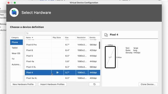168x94 pixels.
Task: Click the device list scrollbar thumb
Action: [99, 45]
